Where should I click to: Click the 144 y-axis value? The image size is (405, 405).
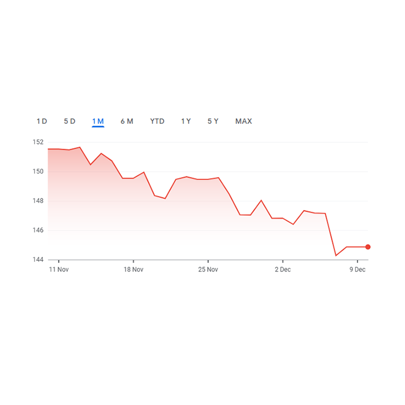38,260
